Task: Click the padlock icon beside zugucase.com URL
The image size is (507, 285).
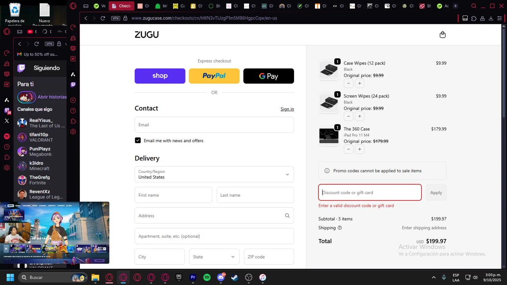Action: click(125, 18)
